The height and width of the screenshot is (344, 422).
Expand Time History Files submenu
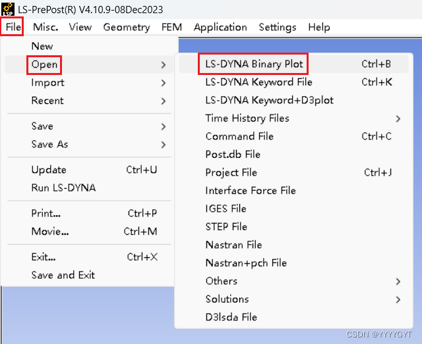click(294, 118)
